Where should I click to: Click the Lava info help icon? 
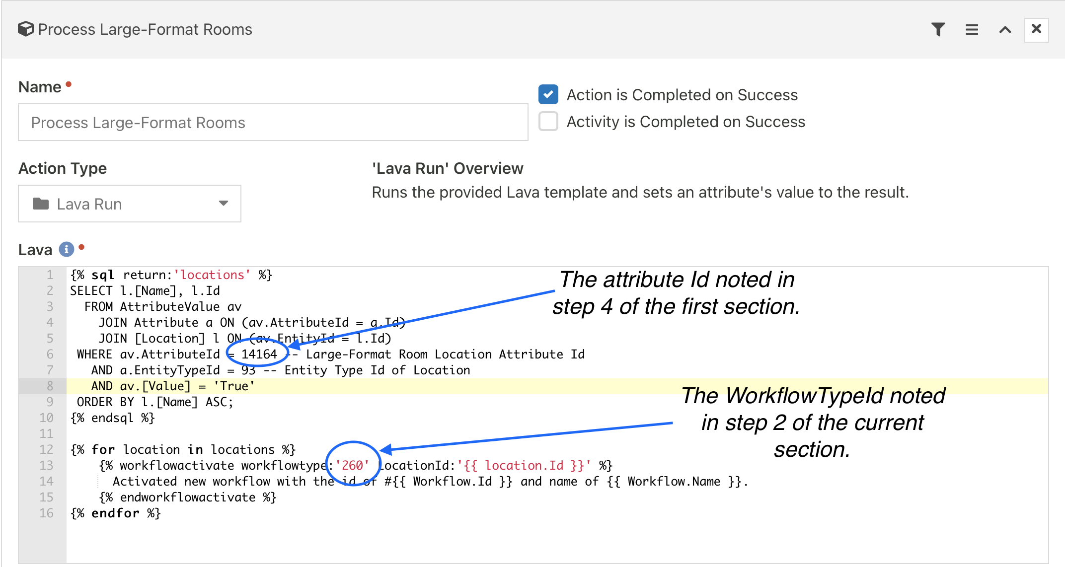tap(66, 249)
